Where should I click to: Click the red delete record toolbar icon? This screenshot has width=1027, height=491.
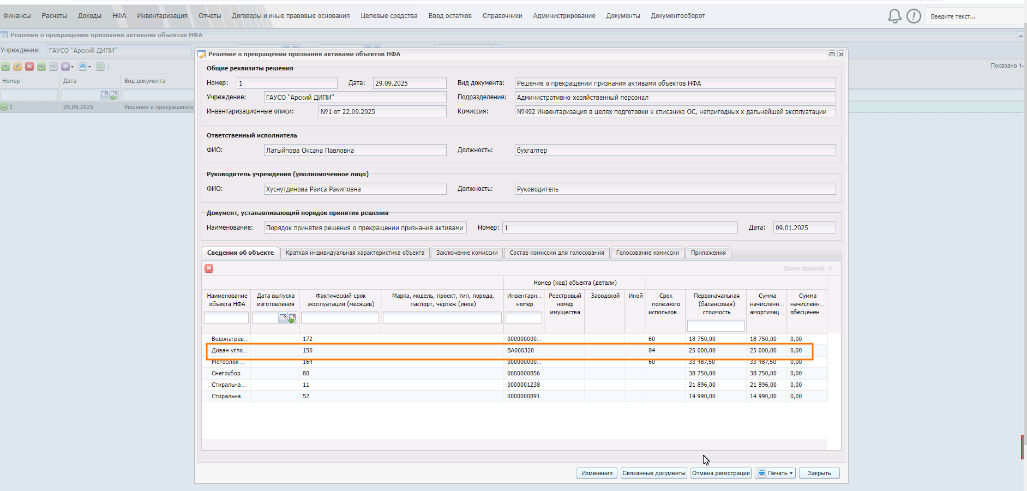[x=29, y=67]
